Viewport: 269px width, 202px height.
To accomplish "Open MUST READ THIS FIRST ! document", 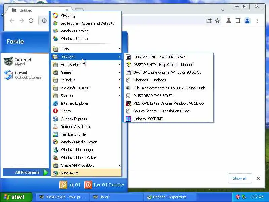I will (168, 96).
